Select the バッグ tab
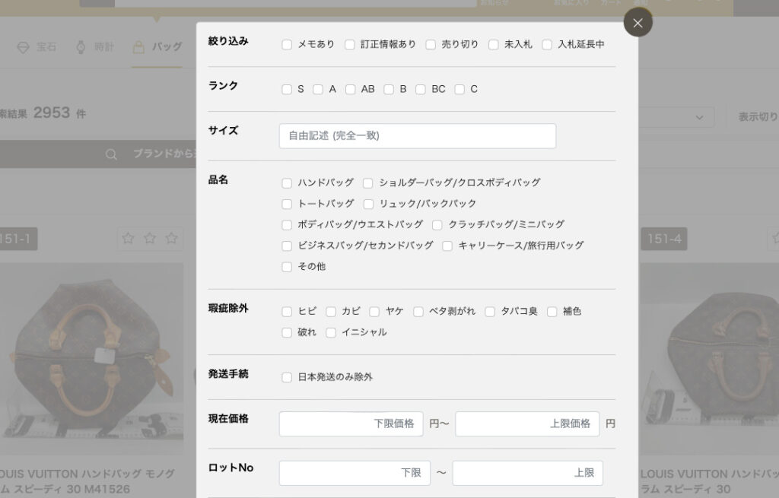This screenshot has width=779, height=498. [167, 47]
